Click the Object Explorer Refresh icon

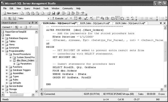pyautogui.click(x=26, y=27)
